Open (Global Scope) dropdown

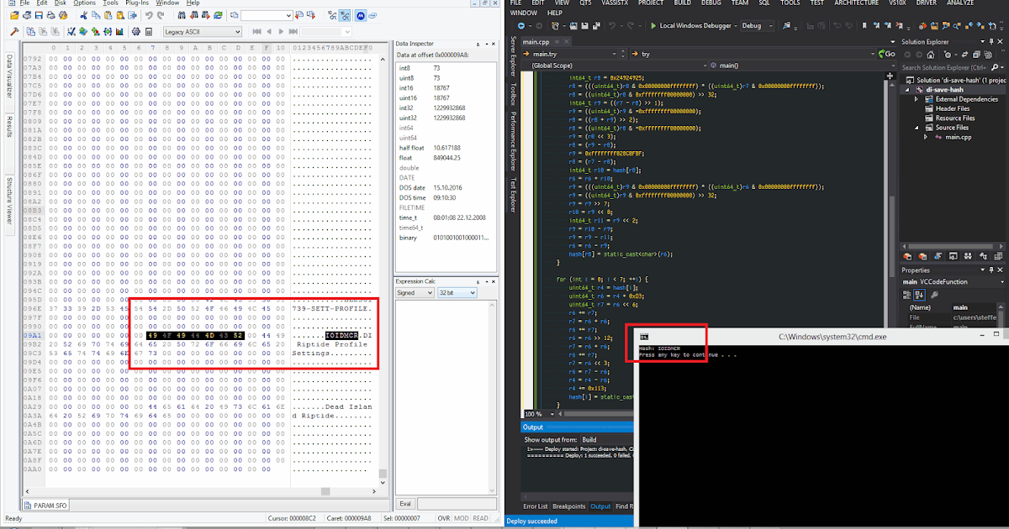pos(613,65)
